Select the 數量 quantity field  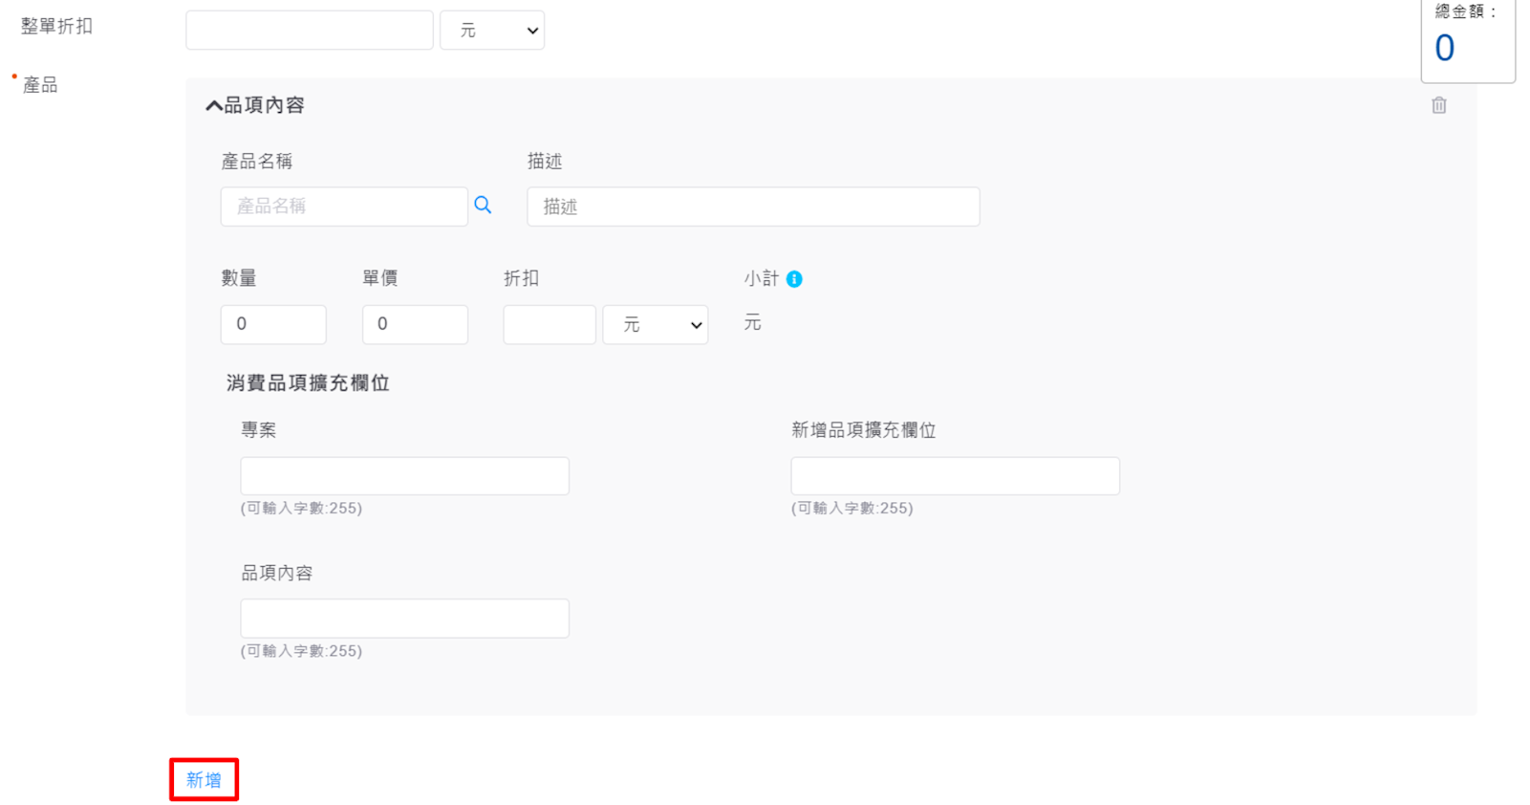click(273, 325)
